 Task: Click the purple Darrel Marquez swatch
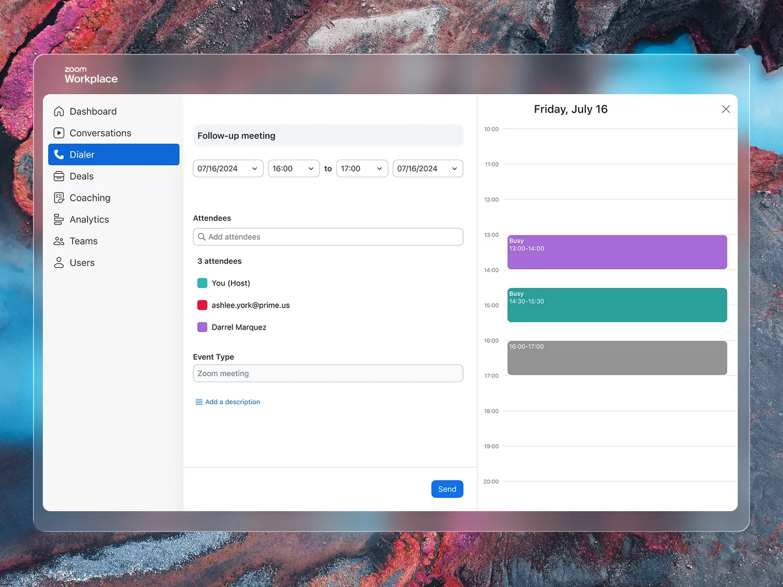tap(202, 327)
